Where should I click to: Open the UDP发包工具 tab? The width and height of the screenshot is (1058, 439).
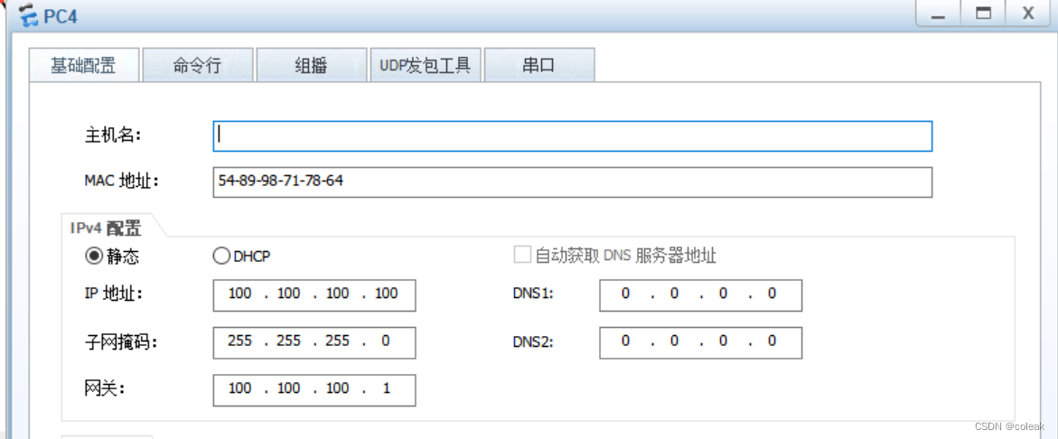(425, 65)
